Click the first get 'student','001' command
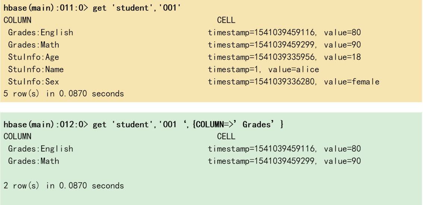This screenshot has height=205, width=423. point(137,8)
